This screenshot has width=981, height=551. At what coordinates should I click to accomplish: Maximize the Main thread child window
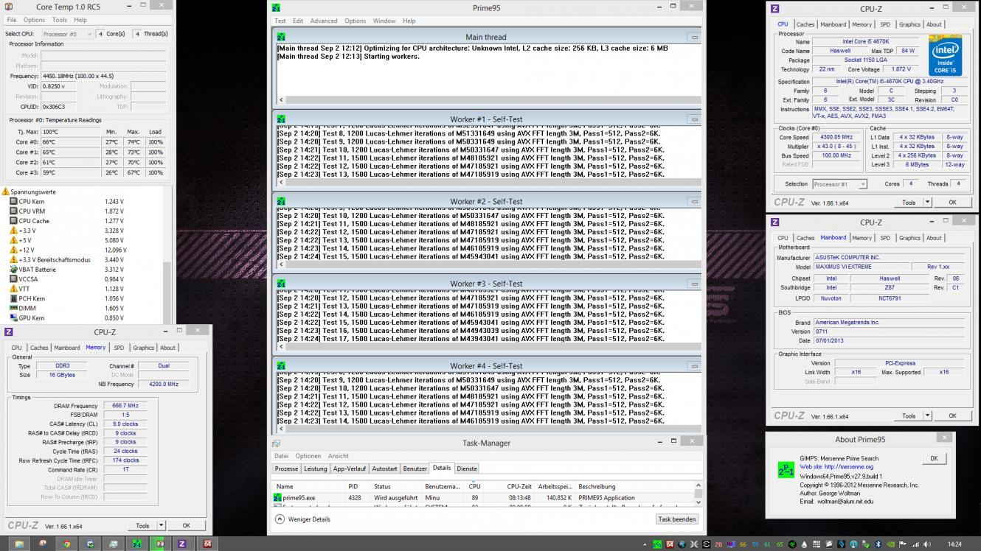coord(694,37)
